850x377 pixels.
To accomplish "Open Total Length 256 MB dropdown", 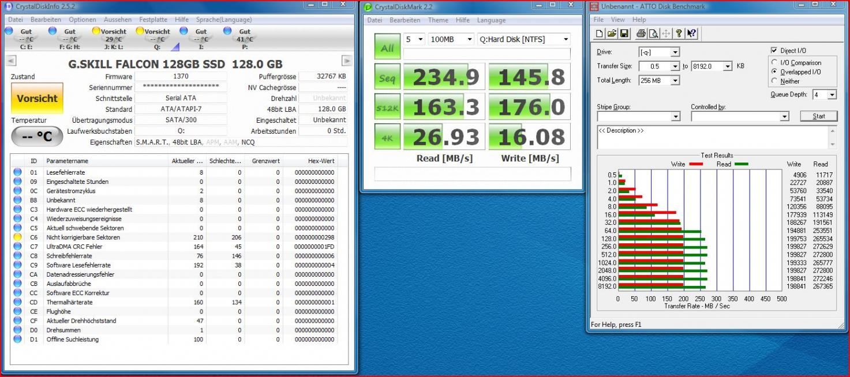I will (675, 81).
